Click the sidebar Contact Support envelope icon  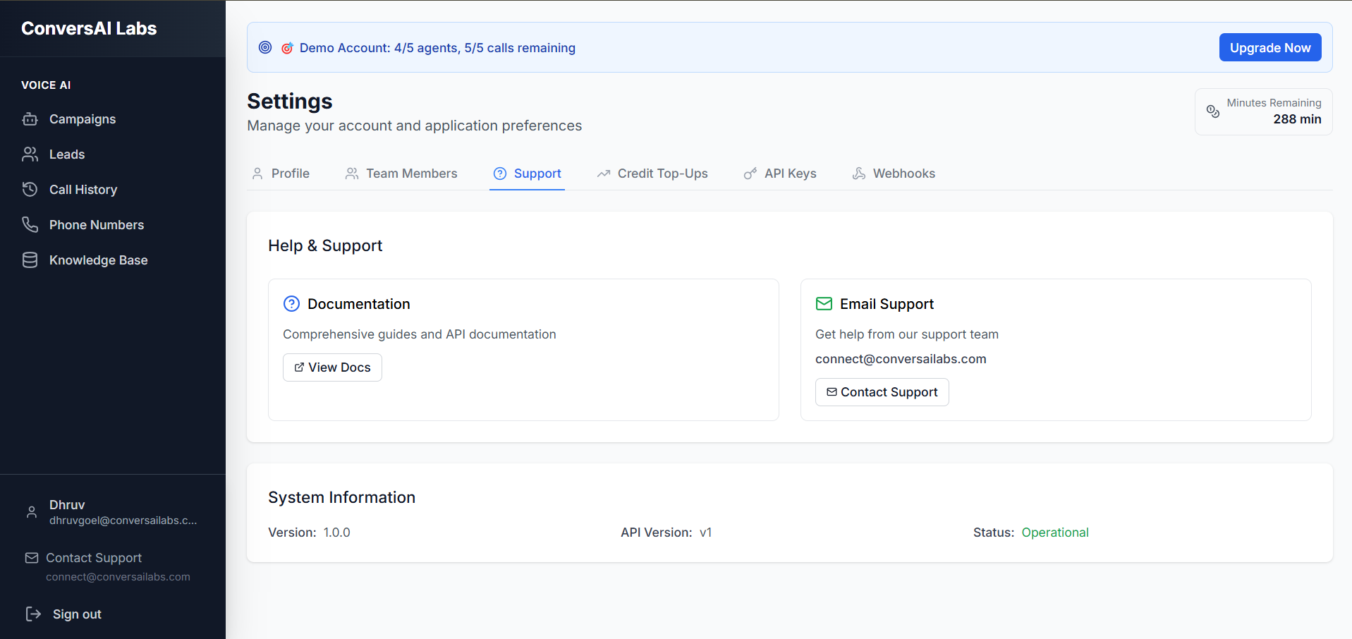tap(32, 558)
